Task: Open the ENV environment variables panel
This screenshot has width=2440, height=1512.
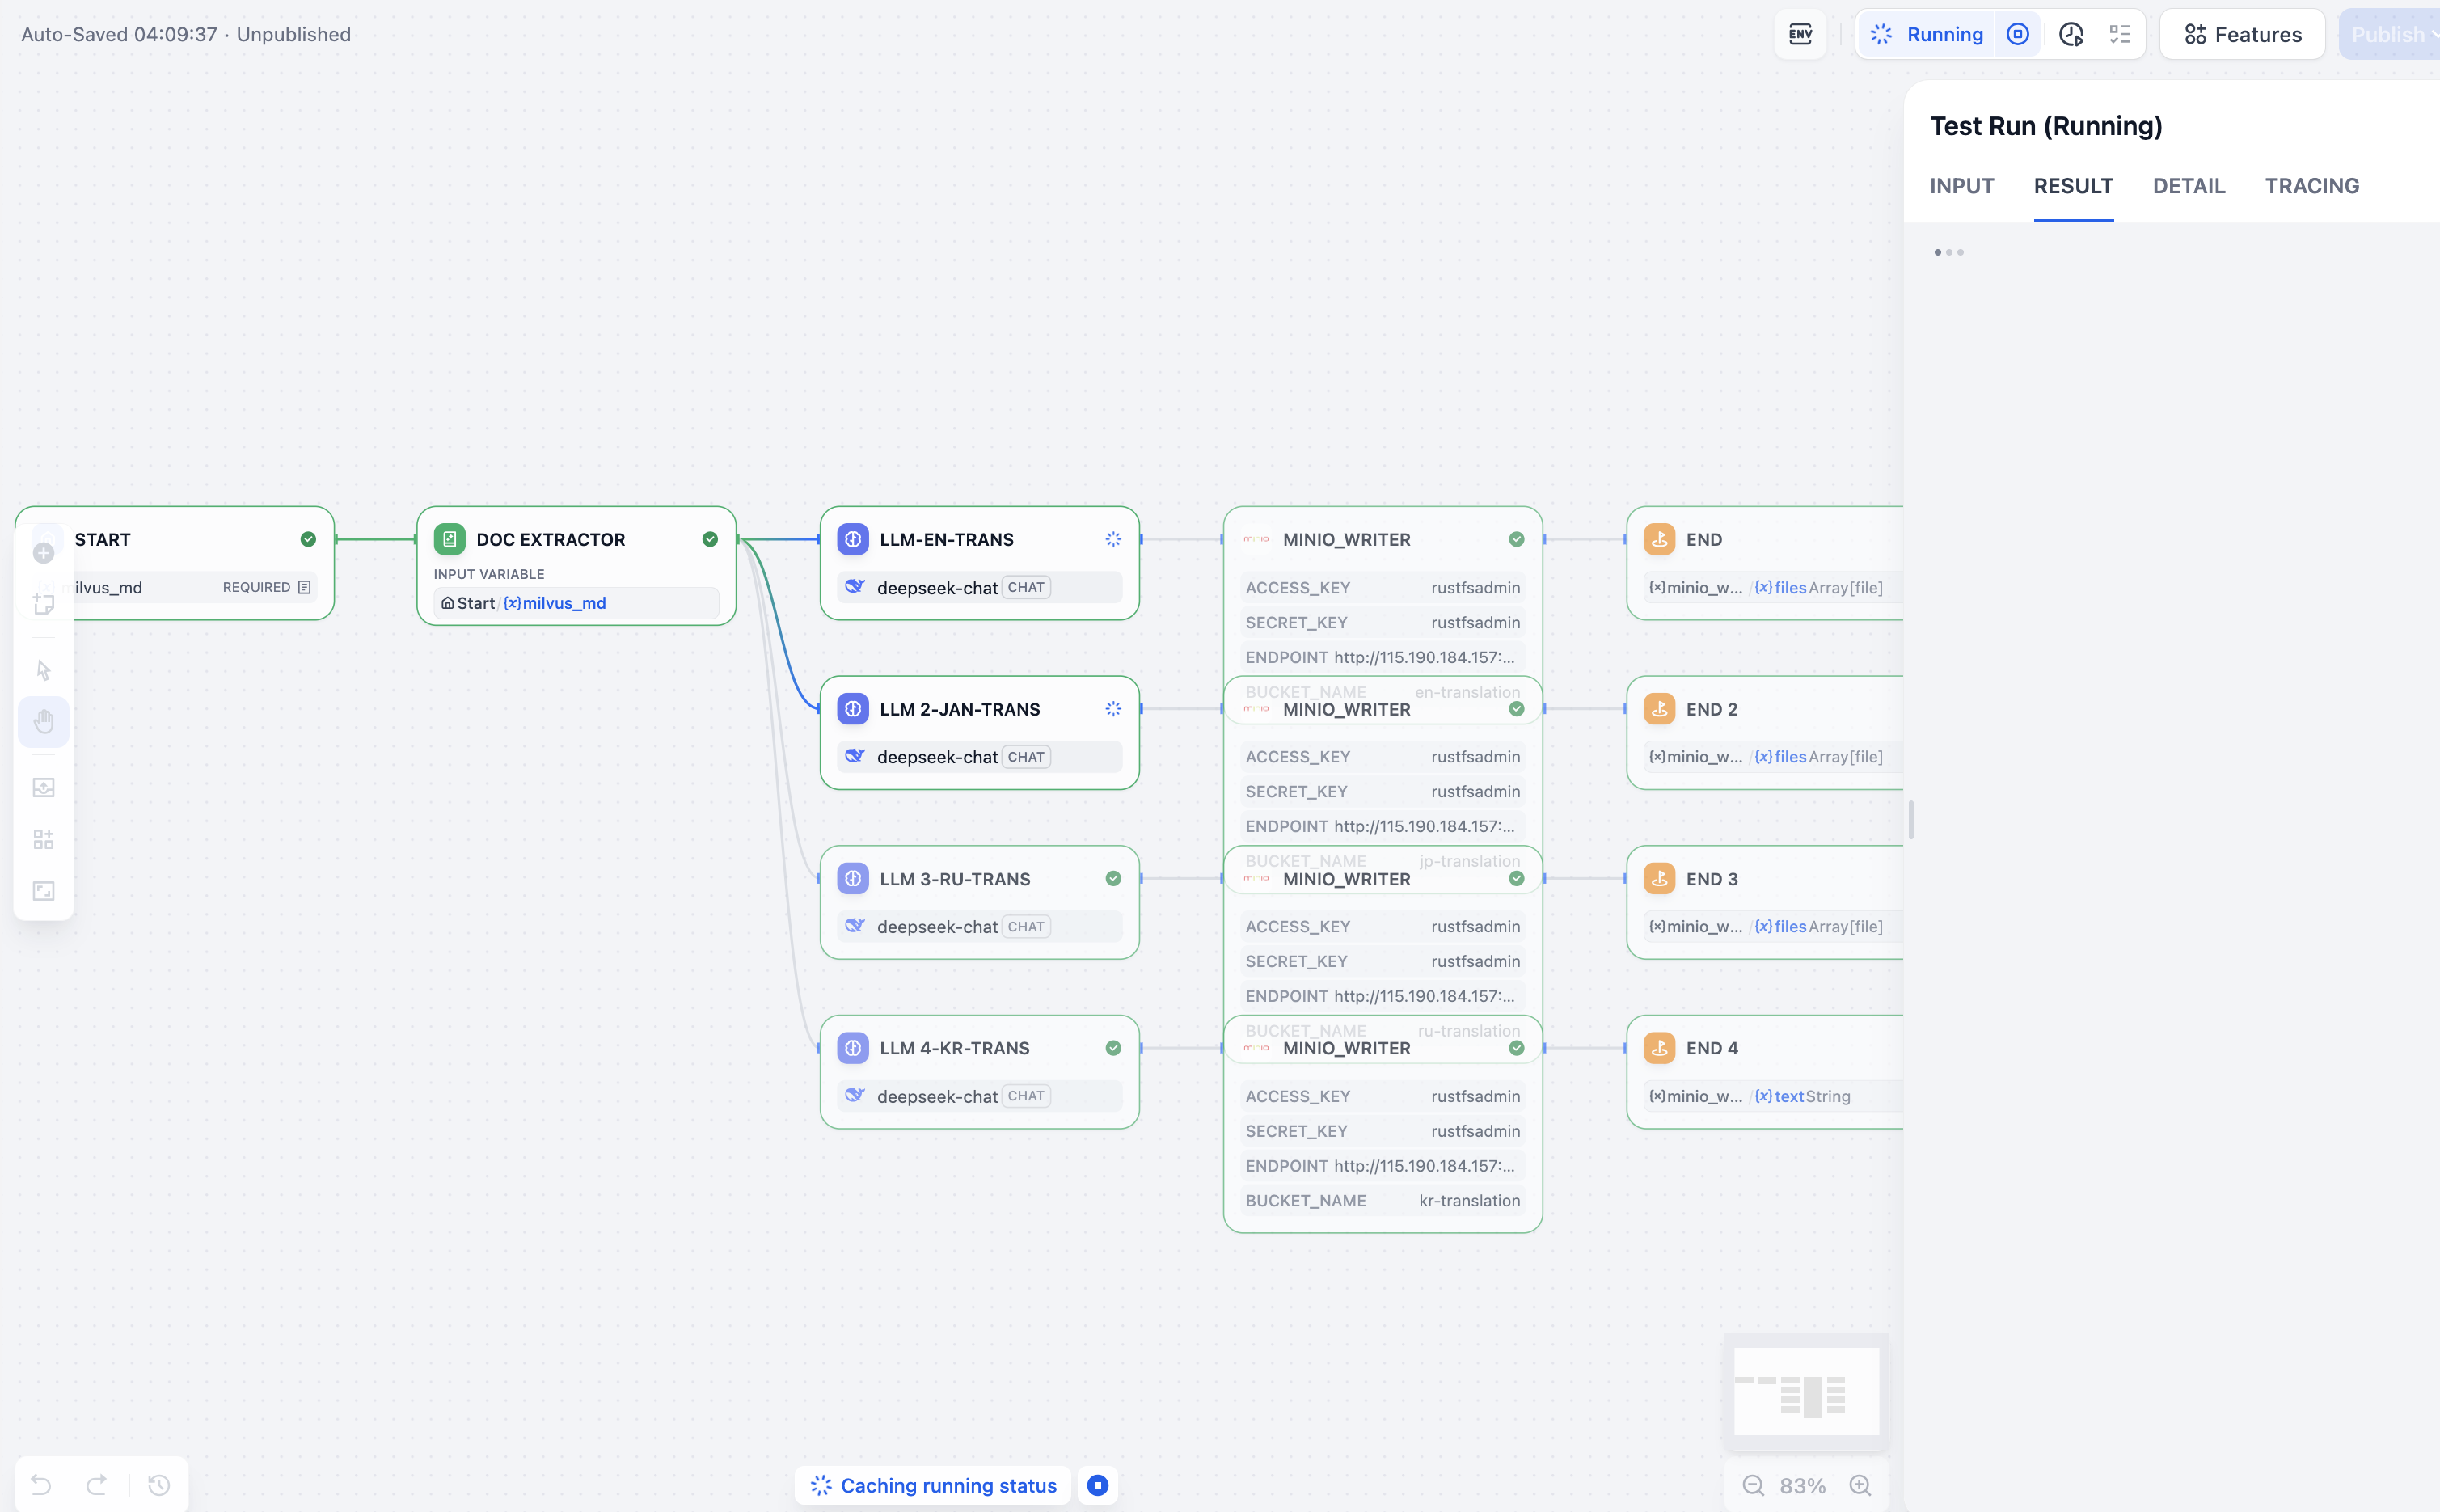Action: coord(1800,34)
